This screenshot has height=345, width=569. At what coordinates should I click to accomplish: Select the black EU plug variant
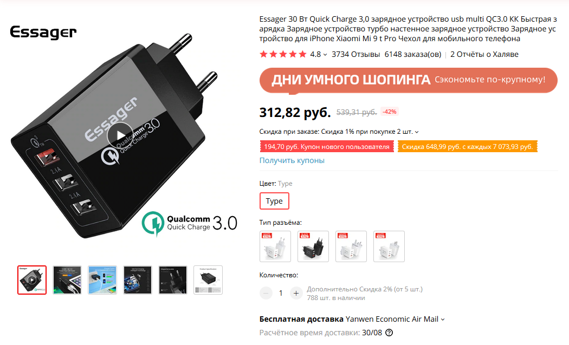coord(313,246)
